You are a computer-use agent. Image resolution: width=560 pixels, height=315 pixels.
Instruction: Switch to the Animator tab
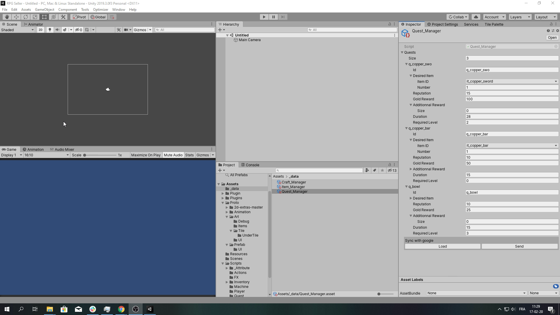[33, 24]
